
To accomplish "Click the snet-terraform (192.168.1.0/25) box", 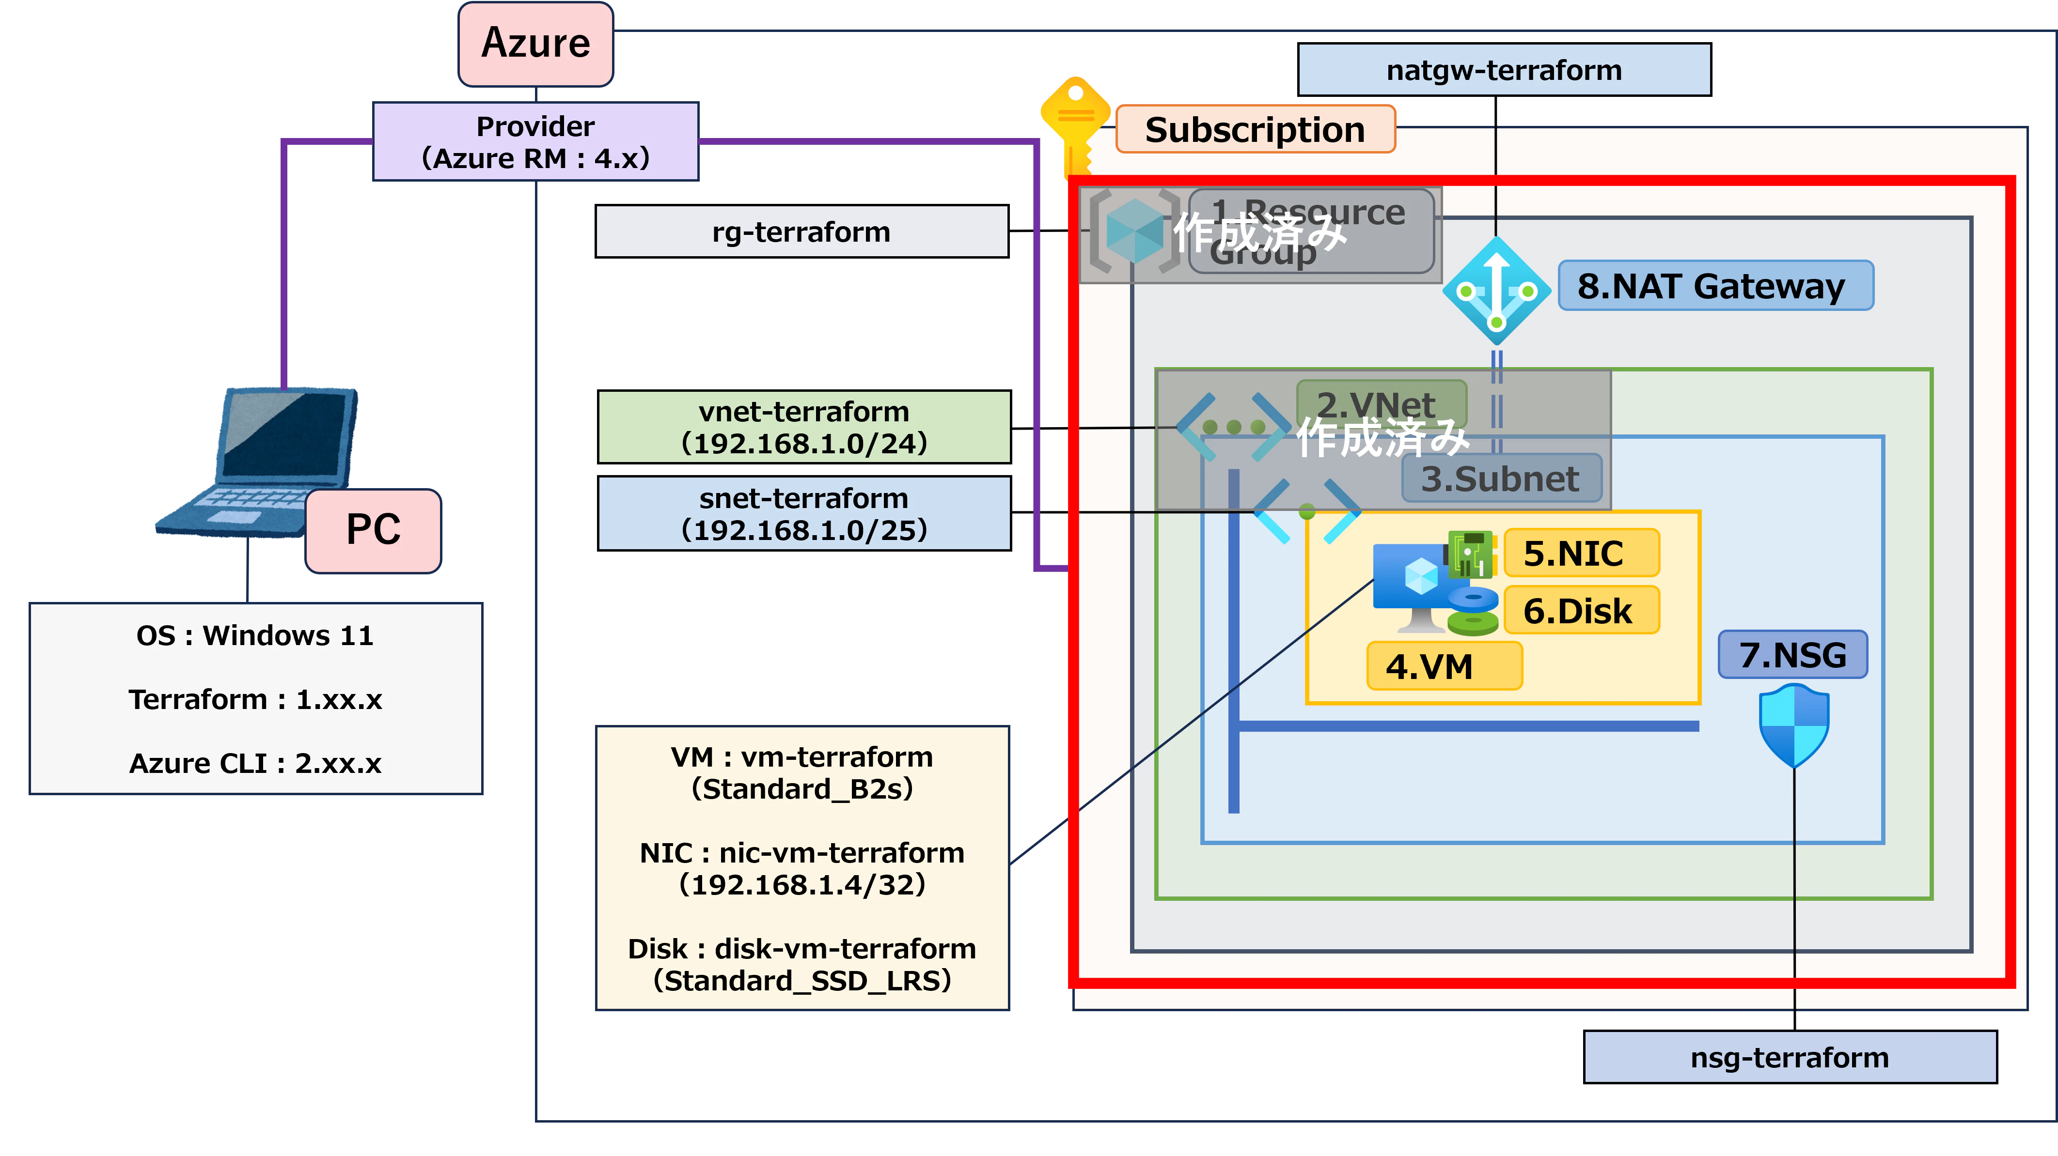I will tap(804, 513).
